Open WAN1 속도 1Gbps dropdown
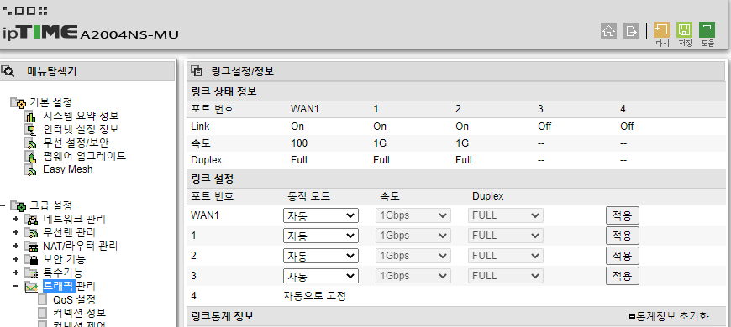Screen dimensions: 731x327 tap(413, 215)
